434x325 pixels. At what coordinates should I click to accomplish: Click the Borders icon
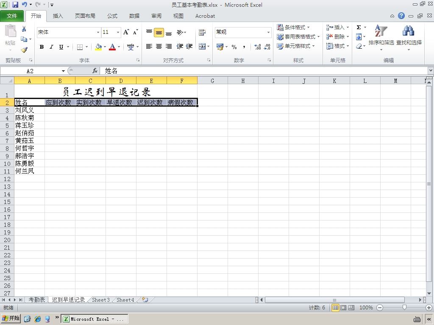[80, 47]
